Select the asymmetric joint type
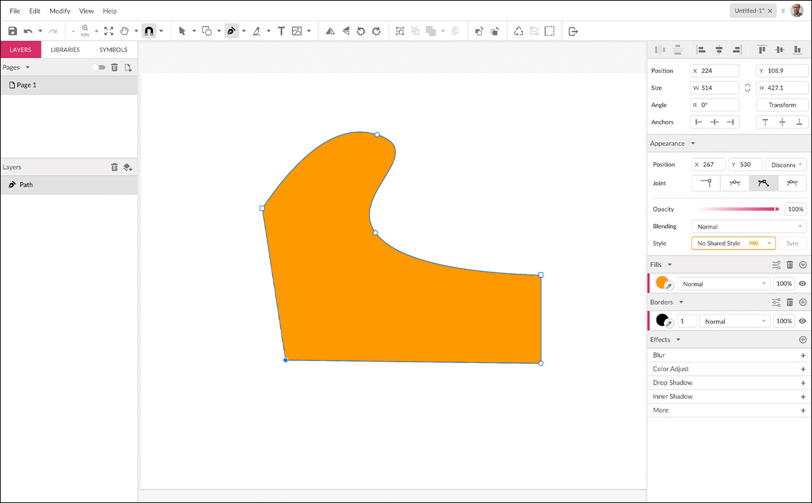This screenshot has width=812, height=503. tap(792, 183)
